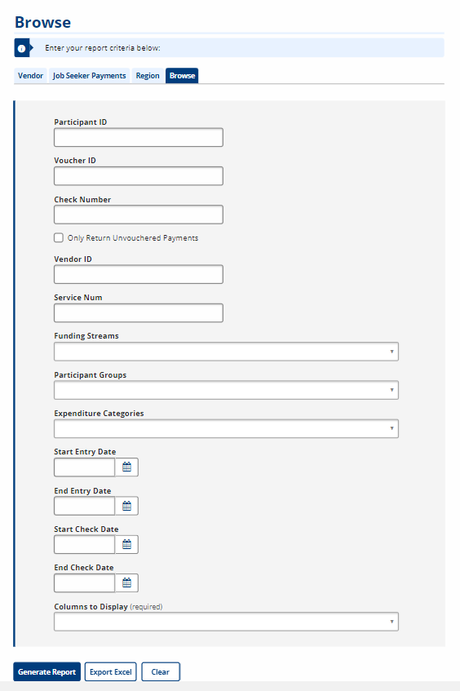The height and width of the screenshot is (691, 460).
Task: Expand the Expenditure Categories dropdown
Action: (x=226, y=429)
